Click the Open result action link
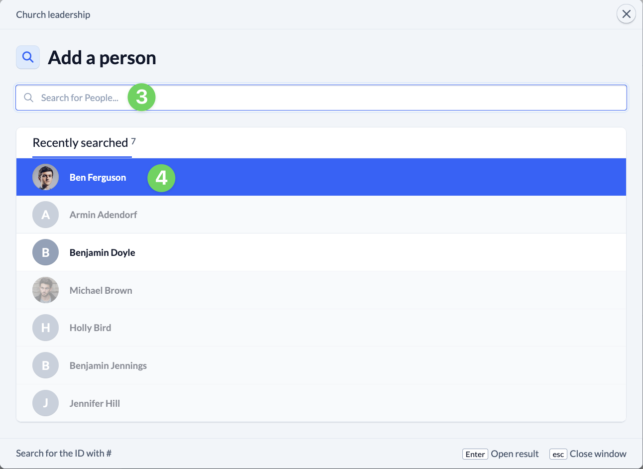 point(515,454)
